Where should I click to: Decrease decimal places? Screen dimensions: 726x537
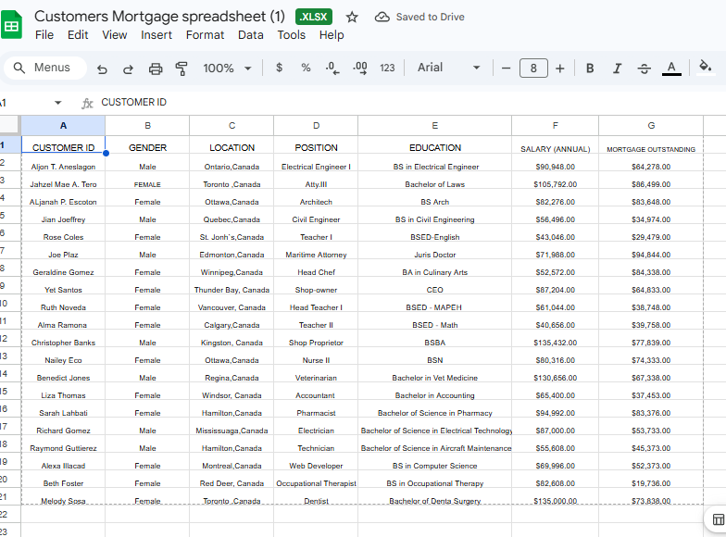click(x=332, y=69)
